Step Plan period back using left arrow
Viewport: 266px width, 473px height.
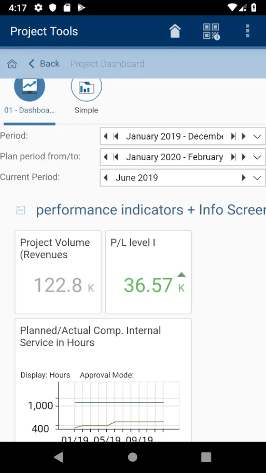(105, 157)
